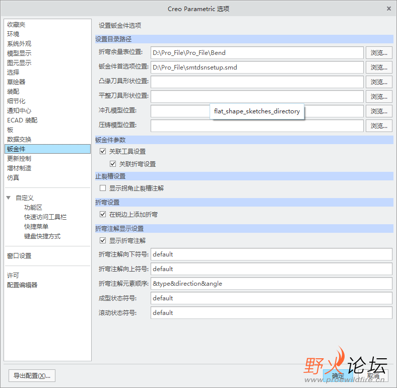
Task: Open the 配置编辑器
Action: 22,285
